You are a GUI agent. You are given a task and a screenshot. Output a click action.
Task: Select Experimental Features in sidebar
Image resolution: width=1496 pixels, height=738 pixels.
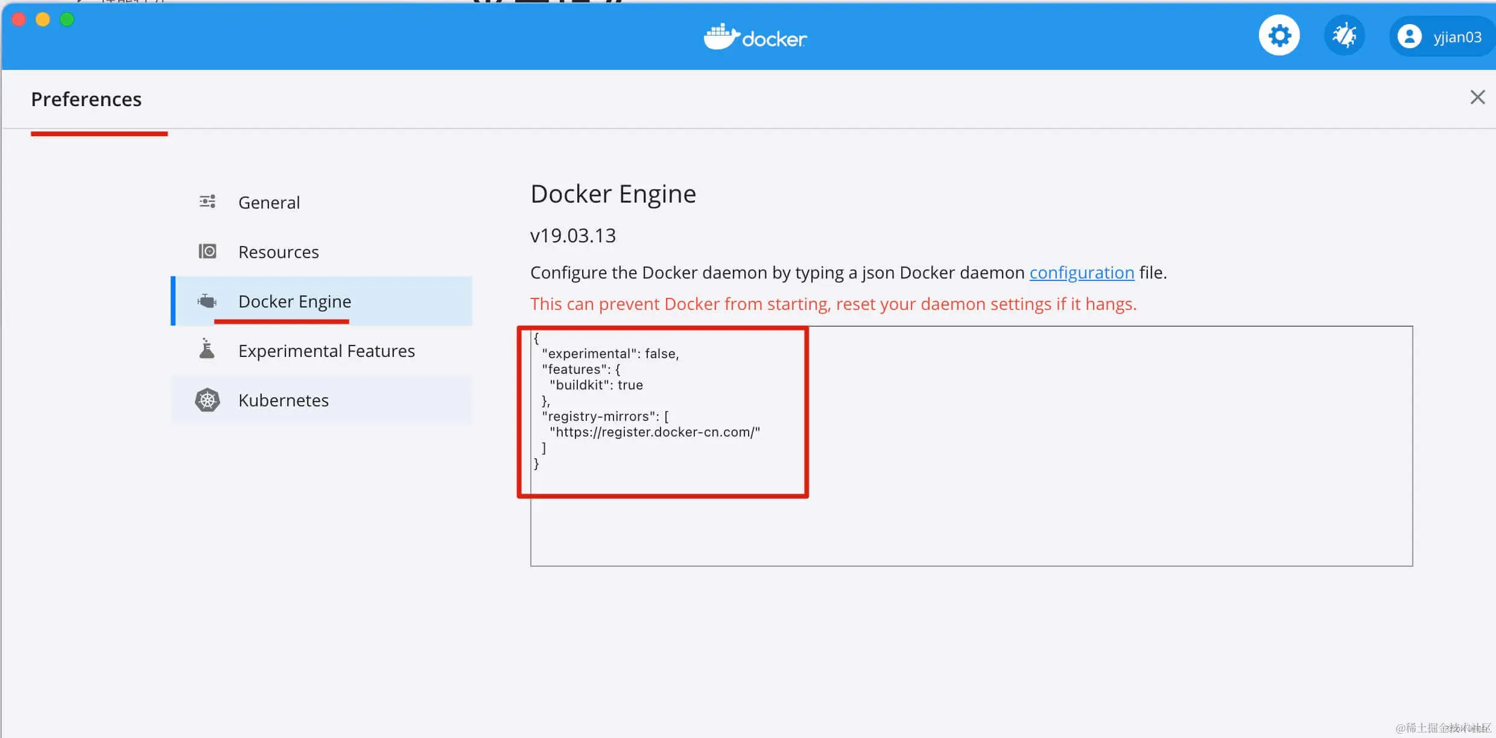tap(326, 351)
